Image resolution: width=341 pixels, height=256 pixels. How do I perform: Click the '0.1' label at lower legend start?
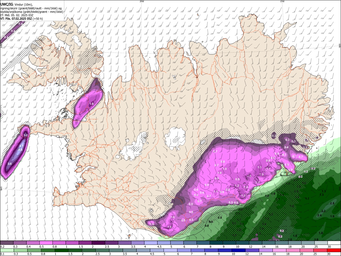coord(2,254)
